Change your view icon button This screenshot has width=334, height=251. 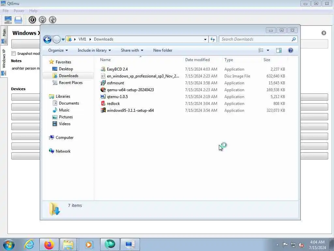261,50
